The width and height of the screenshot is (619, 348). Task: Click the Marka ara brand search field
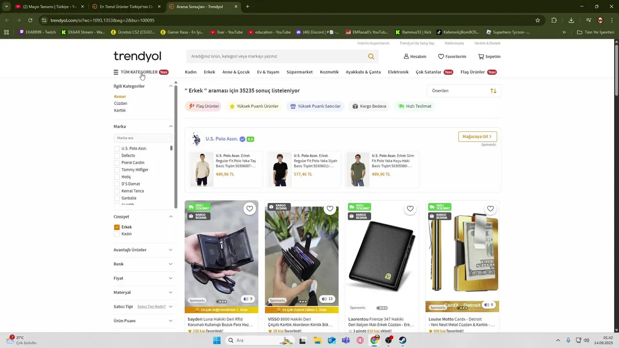[x=143, y=138]
